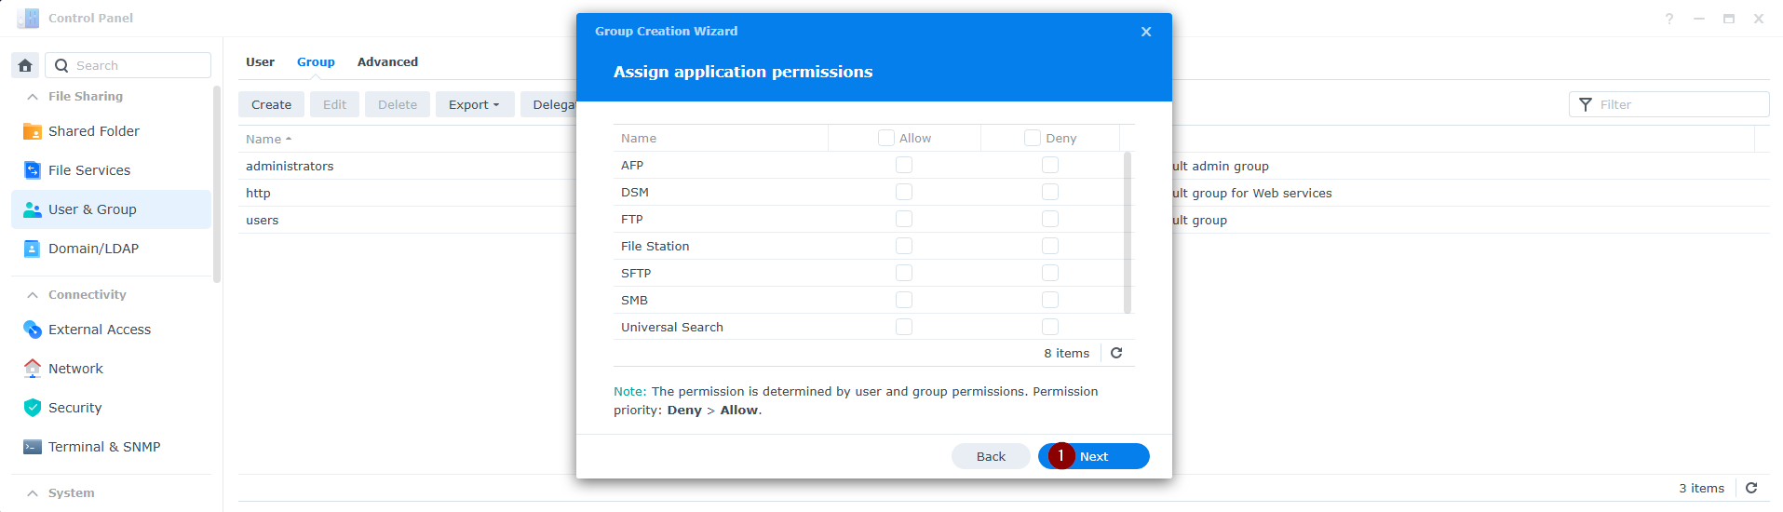The height and width of the screenshot is (512, 1783).
Task: Open the Advanced tab
Action: [x=387, y=61]
